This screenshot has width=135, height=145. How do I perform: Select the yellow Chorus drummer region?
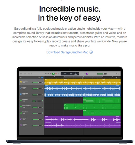tap(111, 82)
